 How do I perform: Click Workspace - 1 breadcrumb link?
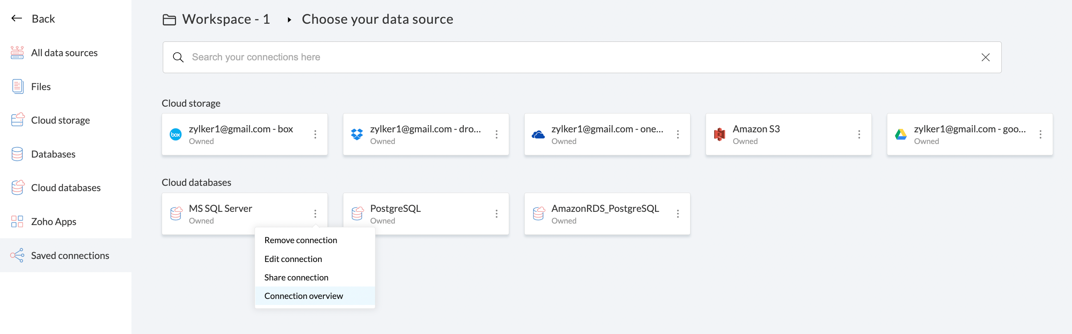226,19
